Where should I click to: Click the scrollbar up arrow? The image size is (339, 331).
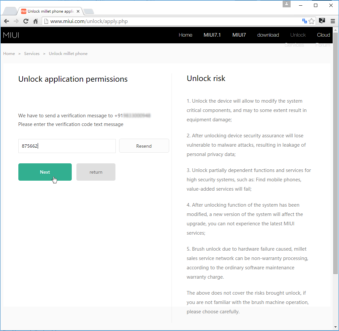coord(336,30)
